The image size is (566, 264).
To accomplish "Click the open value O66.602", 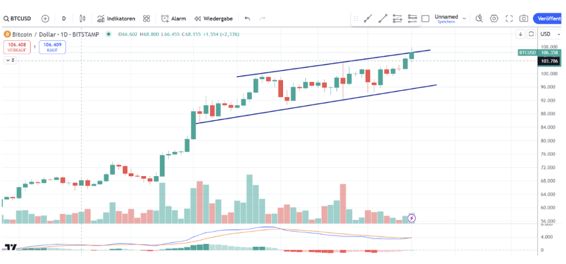I will click(128, 34).
